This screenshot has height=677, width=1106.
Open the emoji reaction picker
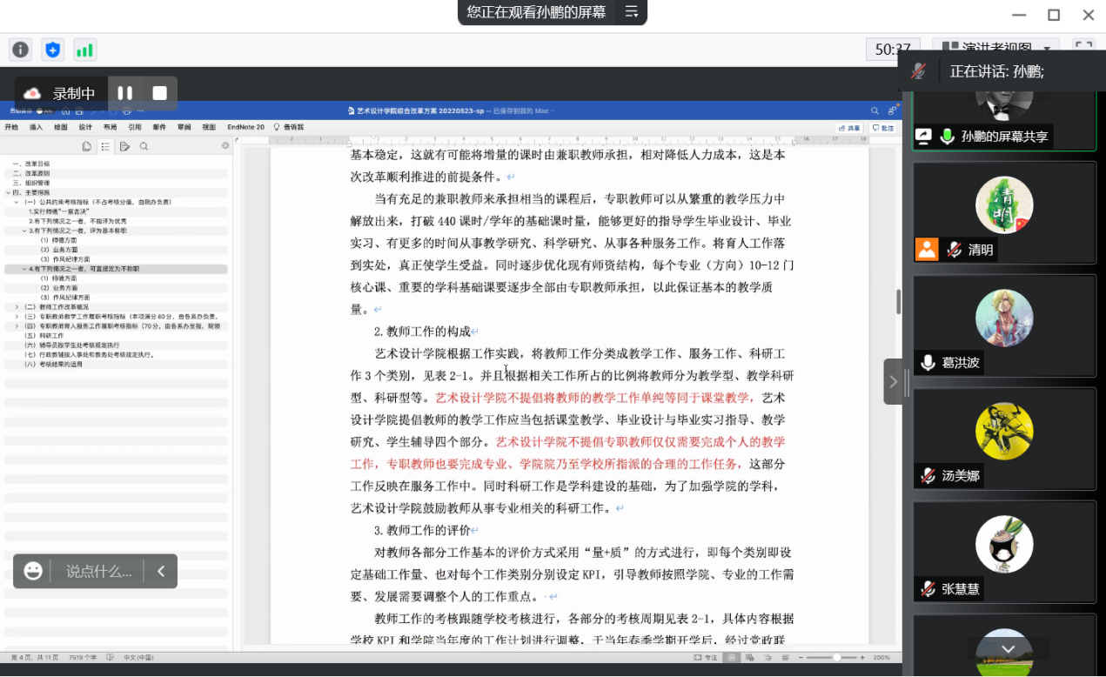click(x=33, y=571)
